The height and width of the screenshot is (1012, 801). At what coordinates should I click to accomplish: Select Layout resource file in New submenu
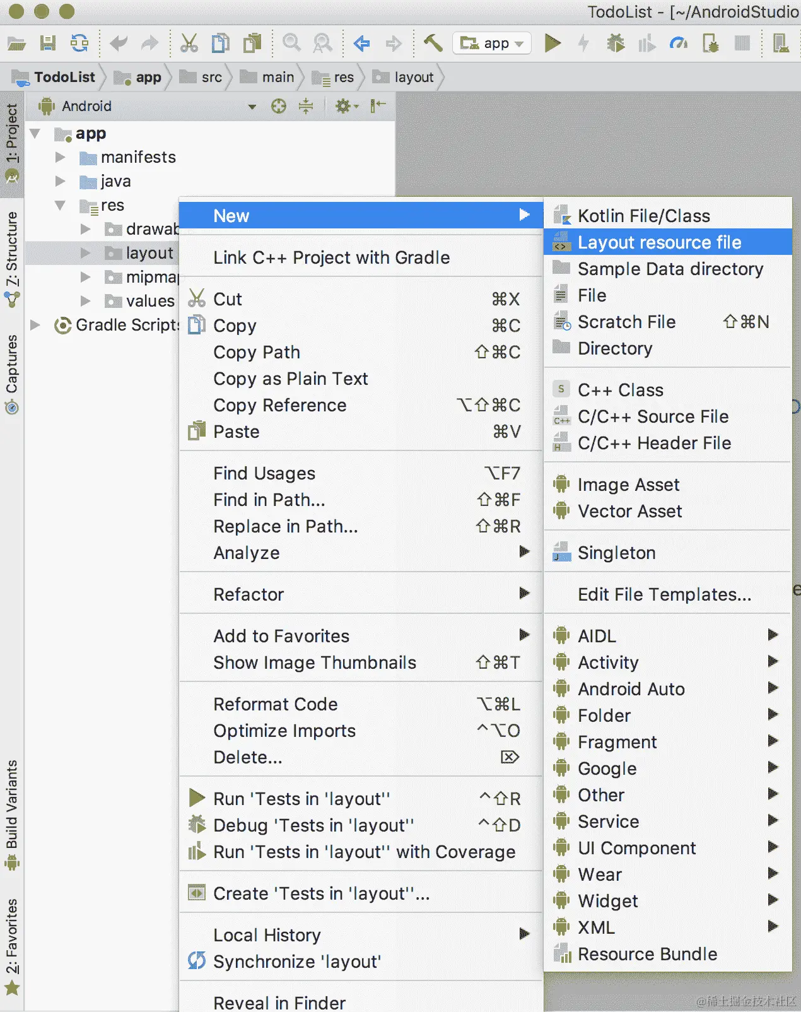(667, 242)
